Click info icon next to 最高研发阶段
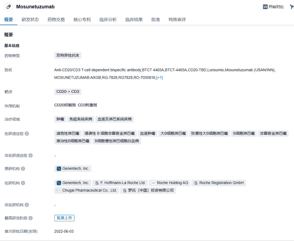 pyautogui.click(x=31, y=218)
